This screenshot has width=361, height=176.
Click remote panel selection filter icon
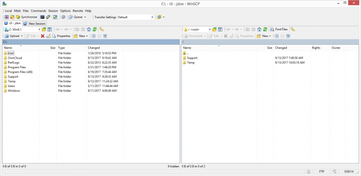(288, 36)
